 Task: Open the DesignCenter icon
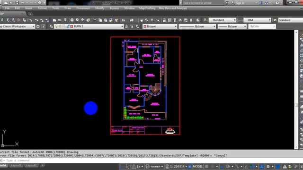tap(169, 20)
